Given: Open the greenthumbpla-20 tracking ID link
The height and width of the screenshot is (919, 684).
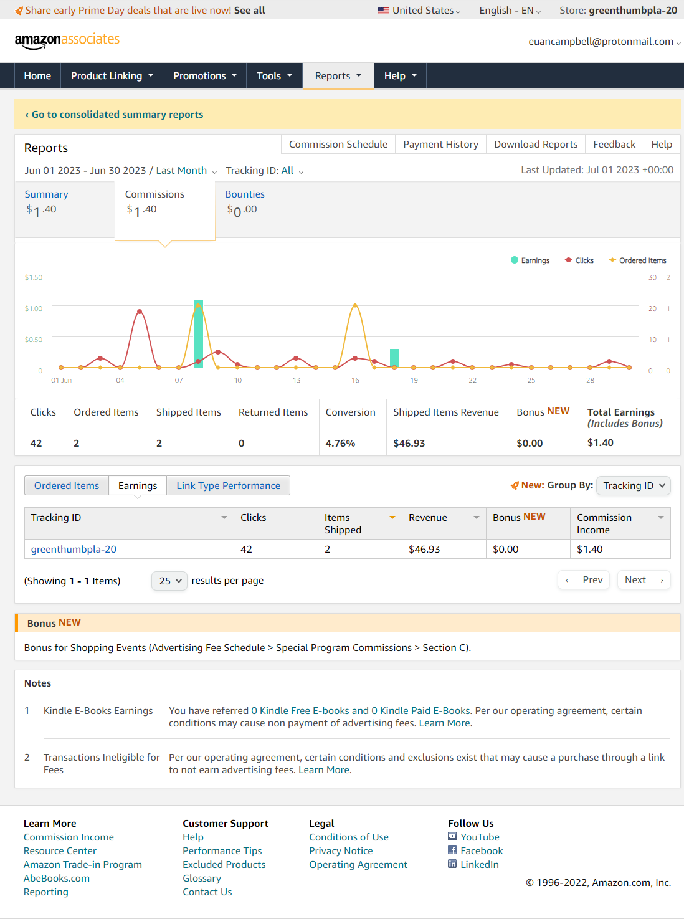Looking at the screenshot, I should click(x=74, y=549).
